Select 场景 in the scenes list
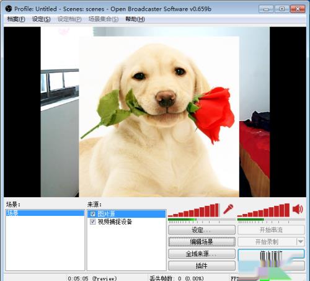The image size is (310, 281). point(45,213)
